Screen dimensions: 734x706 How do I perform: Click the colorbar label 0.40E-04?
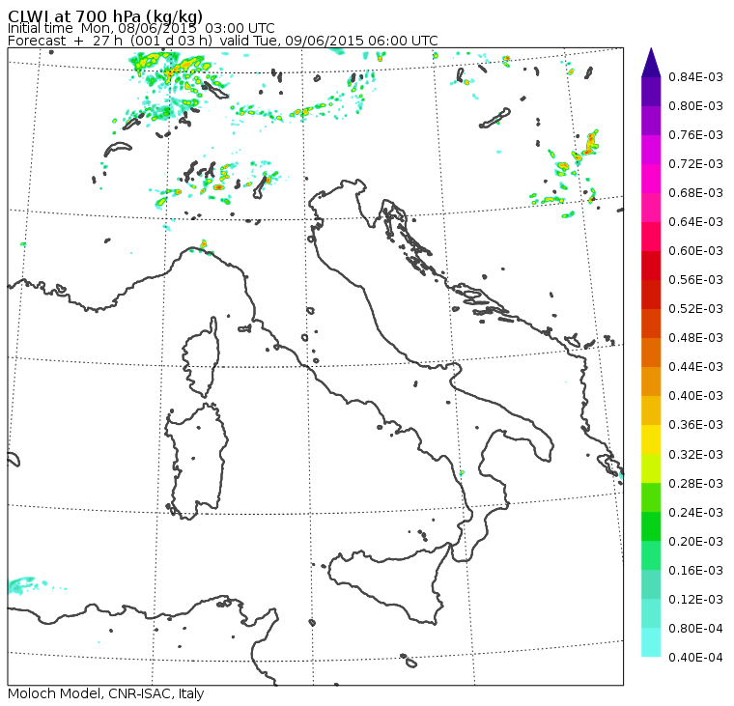(x=695, y=658)
